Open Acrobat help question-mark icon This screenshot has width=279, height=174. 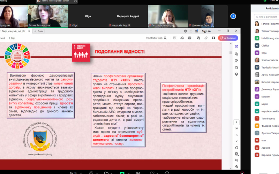coord(186,31)
